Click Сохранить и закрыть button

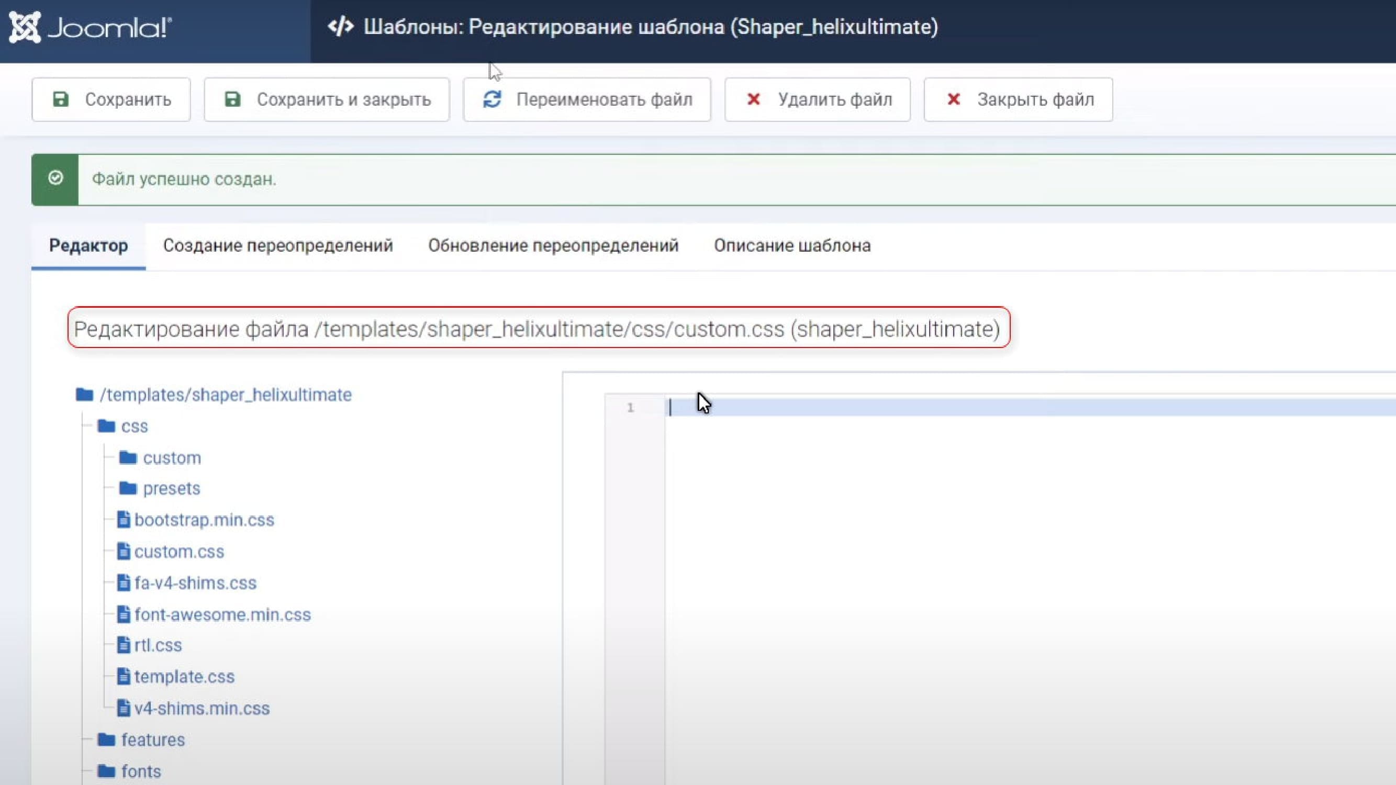pos(327,99)
